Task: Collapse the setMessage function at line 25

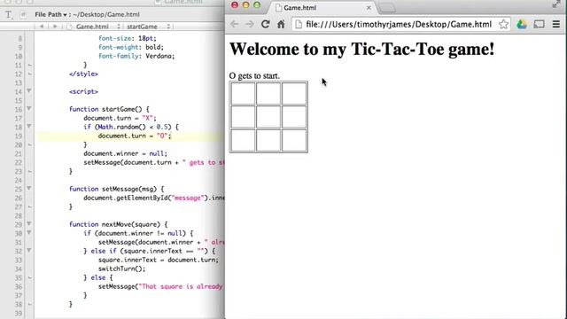Action: 29,189
